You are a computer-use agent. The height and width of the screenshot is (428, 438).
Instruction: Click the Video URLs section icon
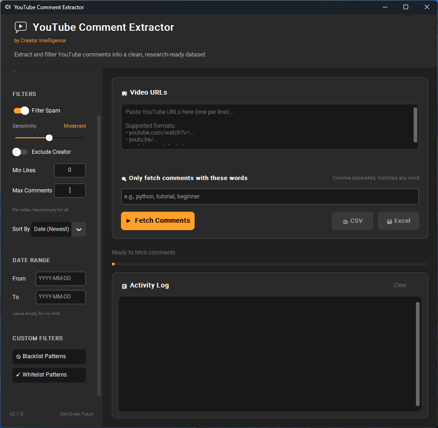(124, 93)
